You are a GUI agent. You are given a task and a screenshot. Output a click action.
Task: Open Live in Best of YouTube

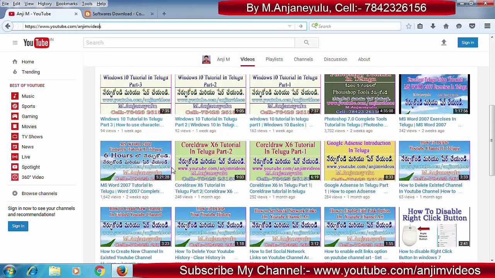[x=26, y=157]
